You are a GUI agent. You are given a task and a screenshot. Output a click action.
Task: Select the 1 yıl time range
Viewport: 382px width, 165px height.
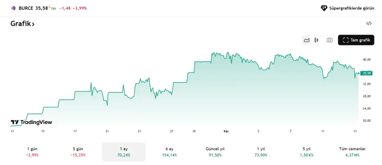tap(261, 151)
